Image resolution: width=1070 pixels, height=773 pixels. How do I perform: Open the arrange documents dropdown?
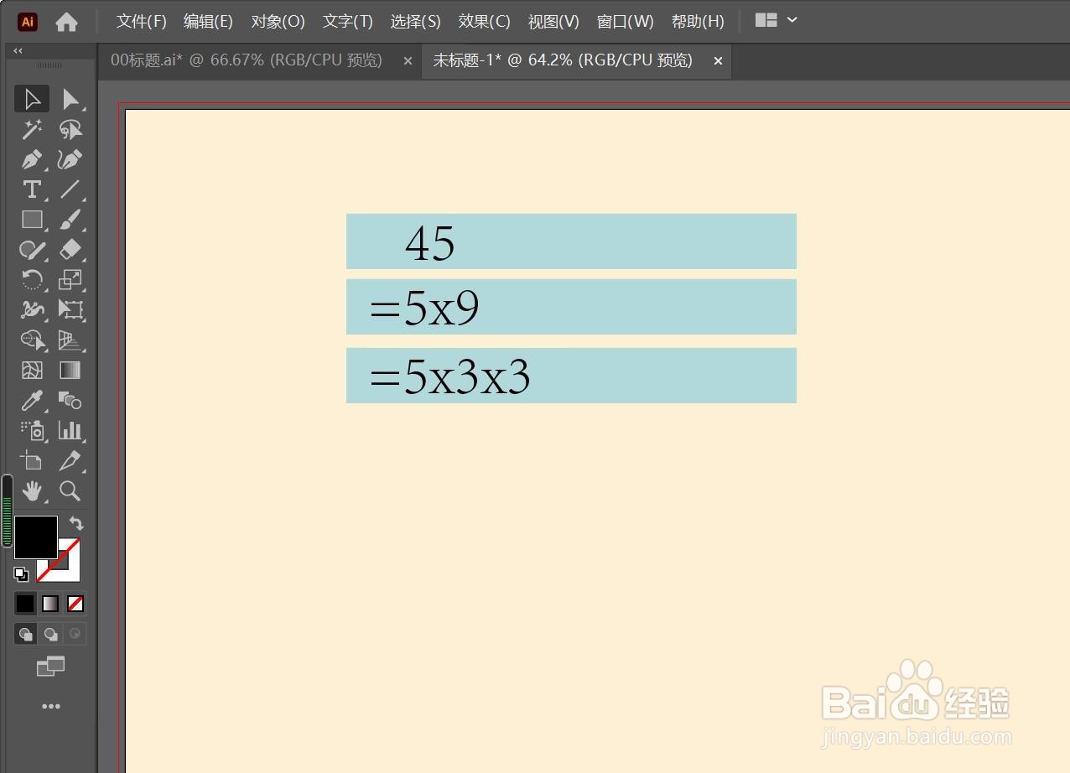[777, 20]
